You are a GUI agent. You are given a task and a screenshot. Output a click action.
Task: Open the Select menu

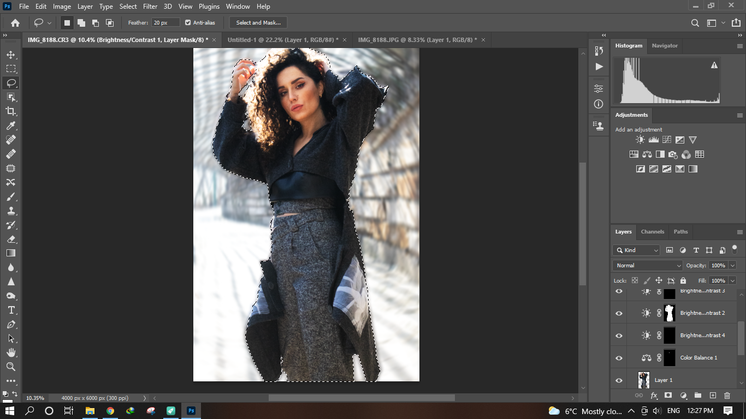[x=128, y=7]
